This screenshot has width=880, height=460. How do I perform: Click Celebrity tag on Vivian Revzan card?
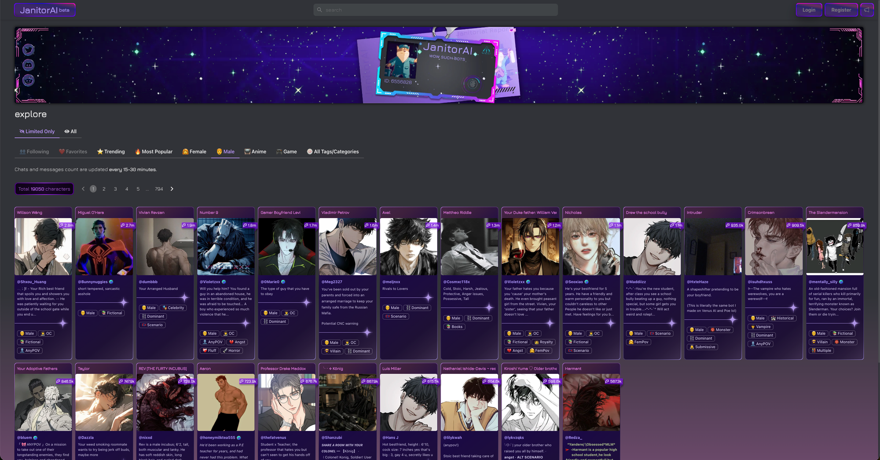tap(173, 308)
